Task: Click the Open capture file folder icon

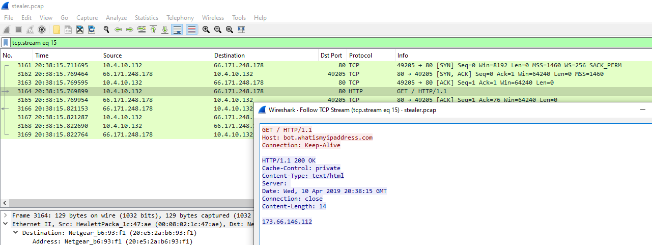Action: click(56, 30)
